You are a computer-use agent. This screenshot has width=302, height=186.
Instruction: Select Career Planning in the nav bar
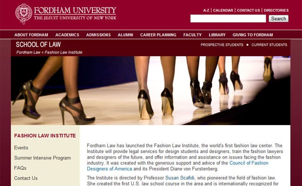(x=158, y=35)
